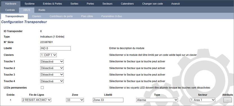Open the Portes menu tab
The height and width of the screenshot is (106, 234).
90,4
